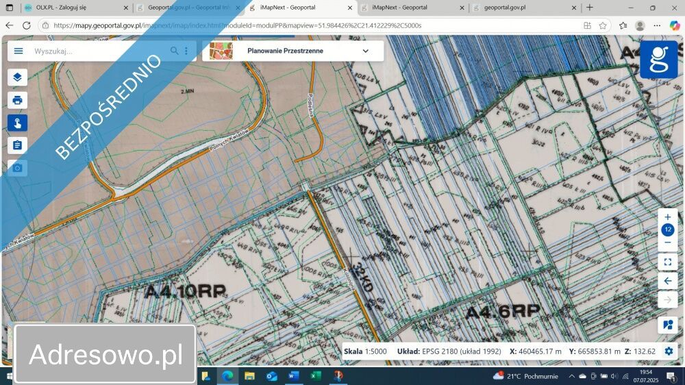Add page to favorites star
Viewport: 685px width, 385px height.
click(x=603, y=26)
